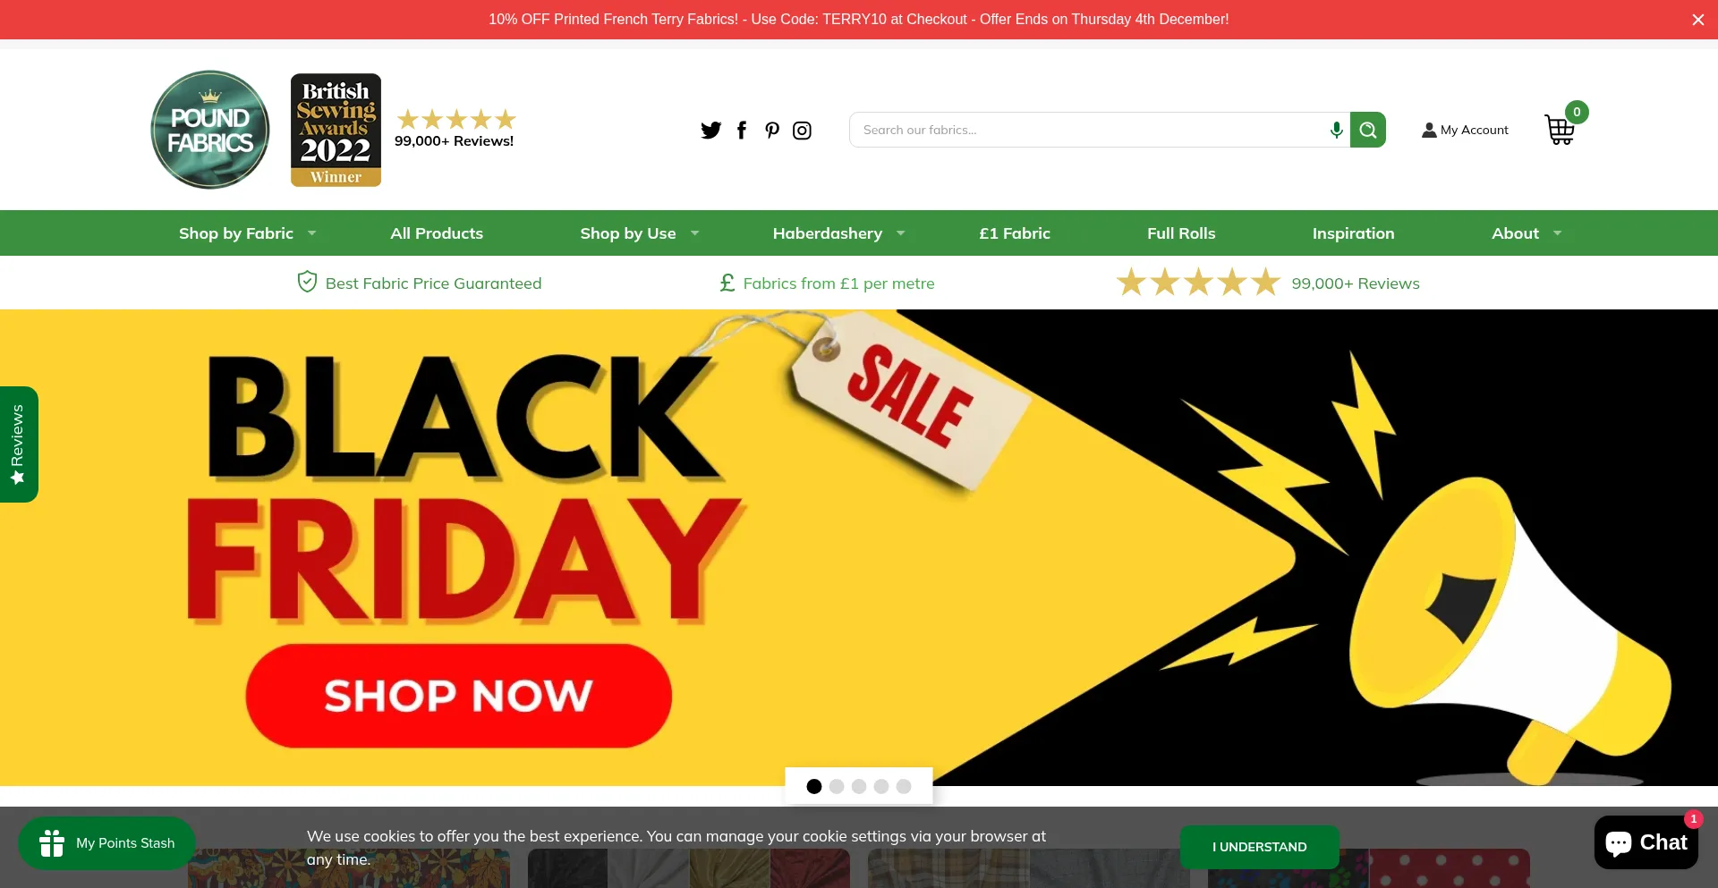Open the Twitter social link
The image size is (1718, 888).
click(710, 131)
